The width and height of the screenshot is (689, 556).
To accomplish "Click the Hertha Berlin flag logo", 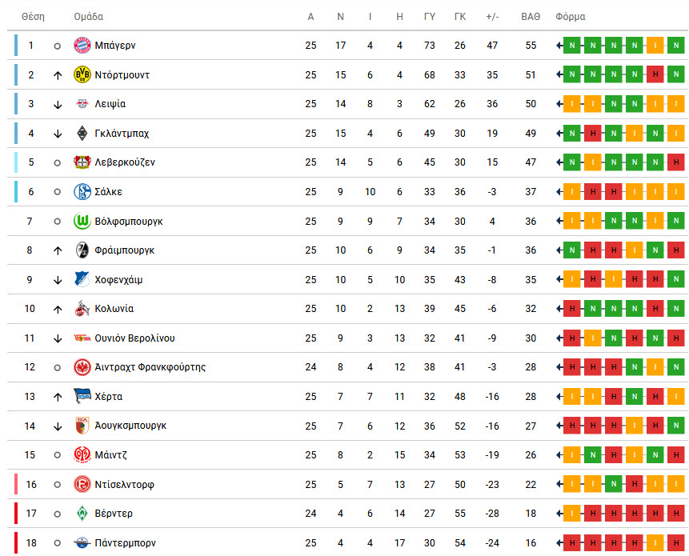I will (82, 396).
